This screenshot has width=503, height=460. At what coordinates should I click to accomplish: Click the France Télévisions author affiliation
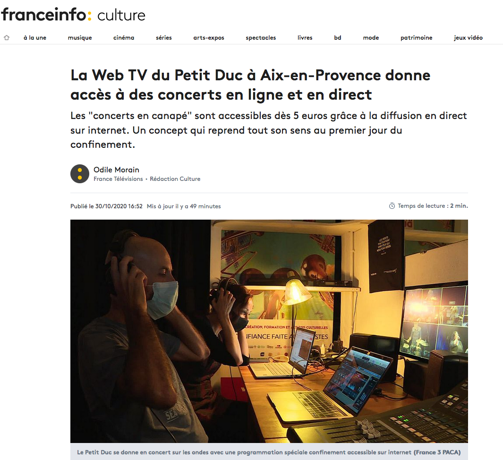118,179
